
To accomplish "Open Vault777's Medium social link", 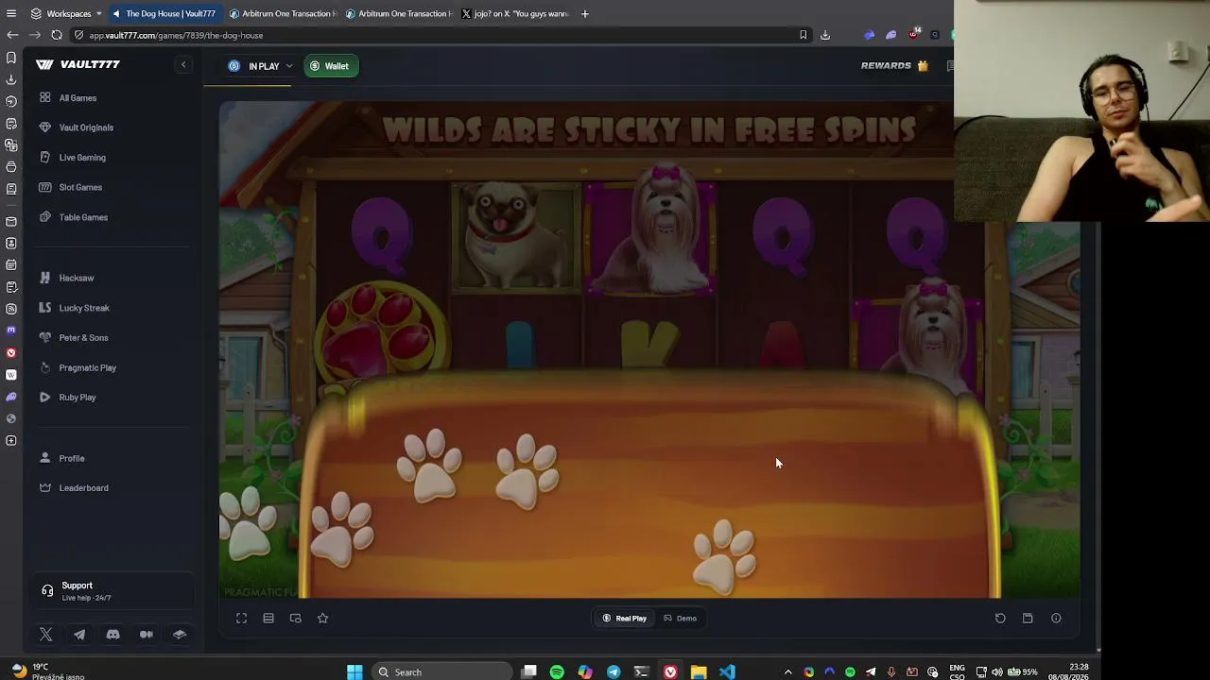I will point(147,635).
